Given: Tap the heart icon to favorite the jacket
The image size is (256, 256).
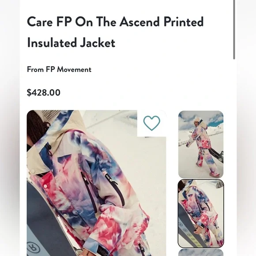Looking at the screenshot, I should pyautogui.click(x=152, y=123).
